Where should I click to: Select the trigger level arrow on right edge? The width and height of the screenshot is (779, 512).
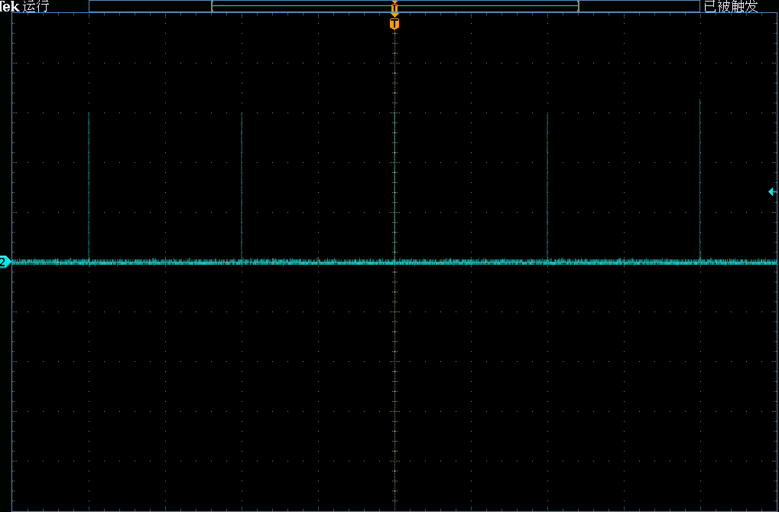pyautogui.click(x=771, y=191)
